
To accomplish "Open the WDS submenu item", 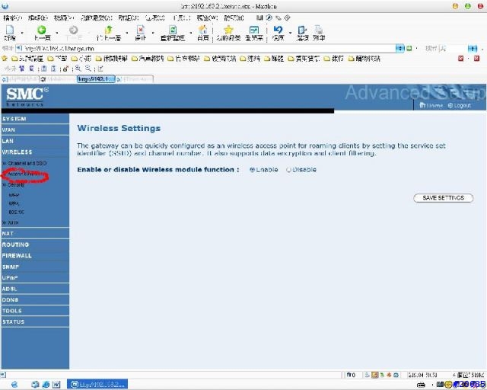I will (x=13, y=222).
